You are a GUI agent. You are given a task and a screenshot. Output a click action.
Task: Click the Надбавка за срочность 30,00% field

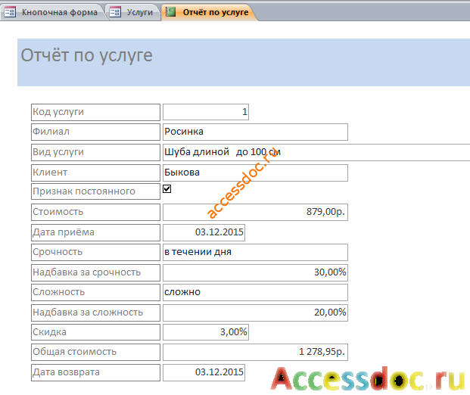point(255,272)
